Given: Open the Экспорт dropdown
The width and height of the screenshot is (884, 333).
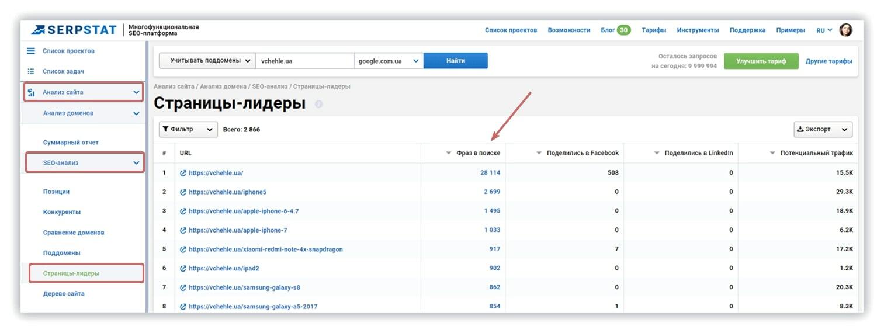Looking at the screenshot, I should click(823, 130).
